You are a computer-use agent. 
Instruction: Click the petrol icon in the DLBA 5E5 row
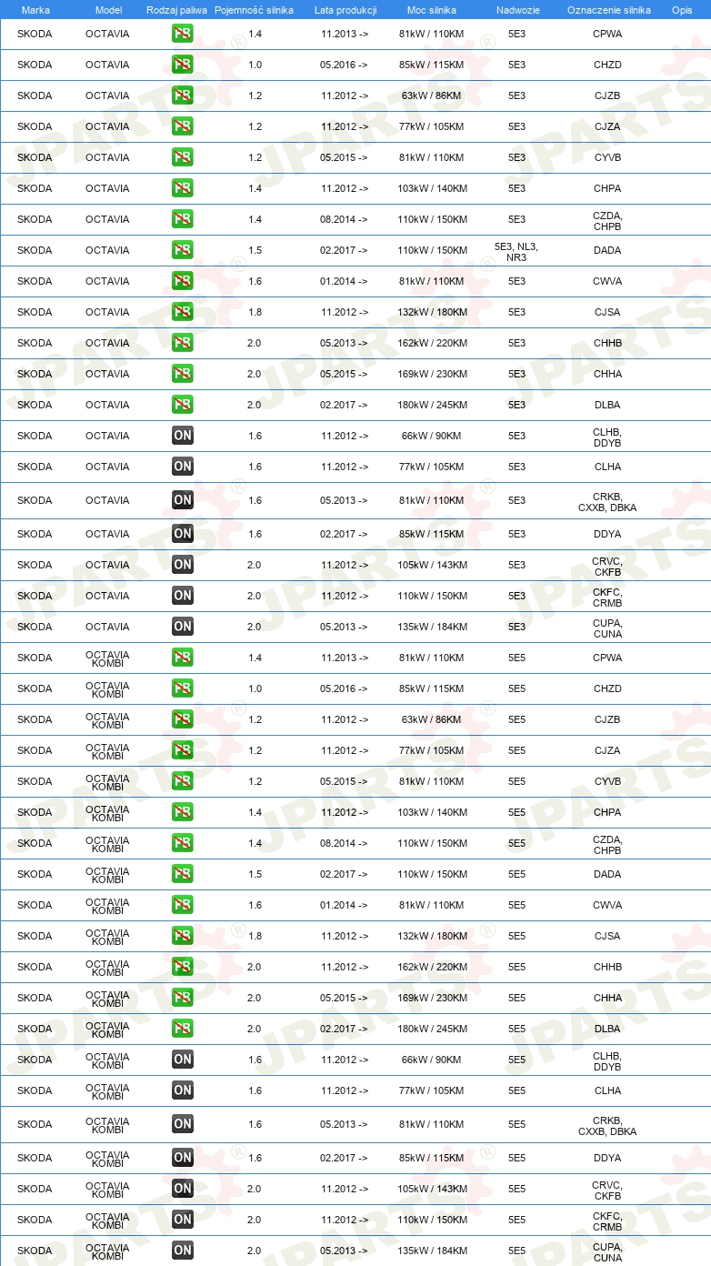183,1029
